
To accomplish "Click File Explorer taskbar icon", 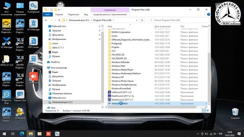I will 30,134.
